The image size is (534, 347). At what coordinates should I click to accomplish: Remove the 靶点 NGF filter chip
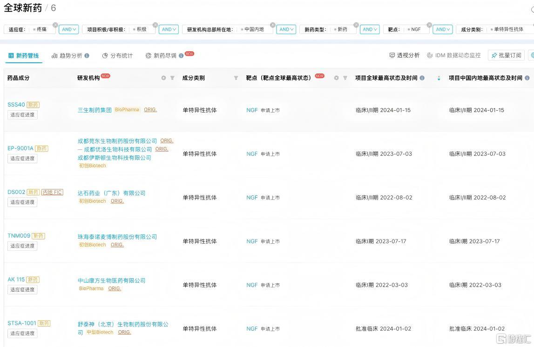(x=429, y=25)
